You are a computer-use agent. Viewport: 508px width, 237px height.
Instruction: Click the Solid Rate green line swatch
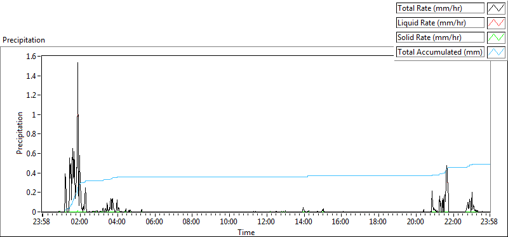click(496, 37)
